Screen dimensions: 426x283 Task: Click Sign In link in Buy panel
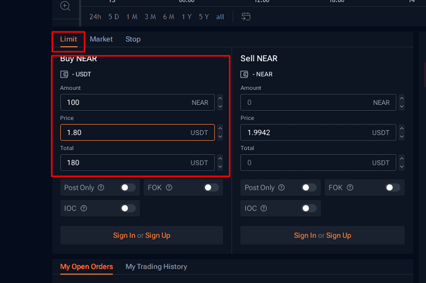tap(124, 235)
